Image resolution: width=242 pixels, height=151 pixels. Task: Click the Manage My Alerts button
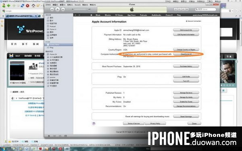pos(186,97)
